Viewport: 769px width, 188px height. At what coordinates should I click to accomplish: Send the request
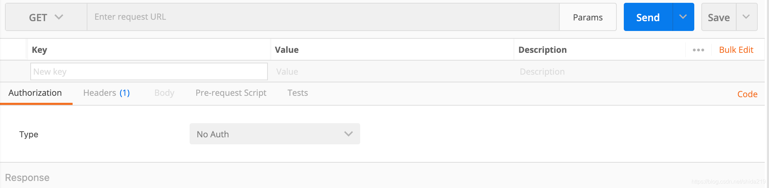pos(648,17)
